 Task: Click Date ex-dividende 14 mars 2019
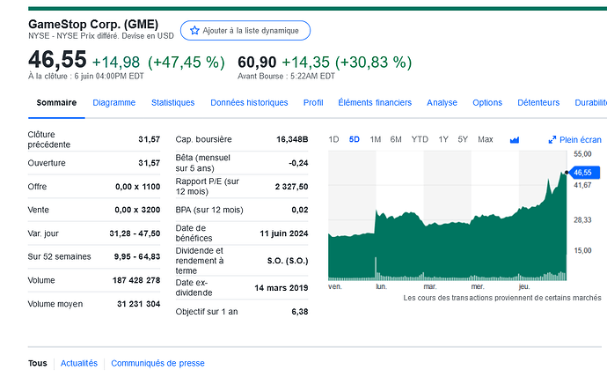click(x=281, y=288)
